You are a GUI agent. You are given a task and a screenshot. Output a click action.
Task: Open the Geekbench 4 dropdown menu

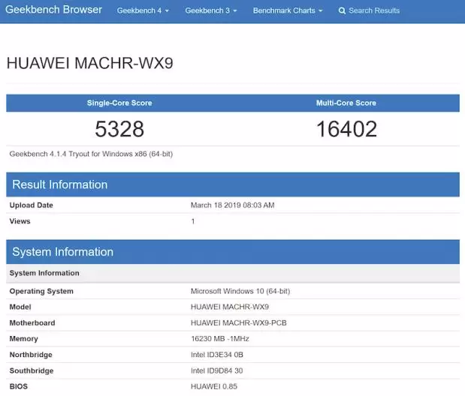[x=143, y=10]
